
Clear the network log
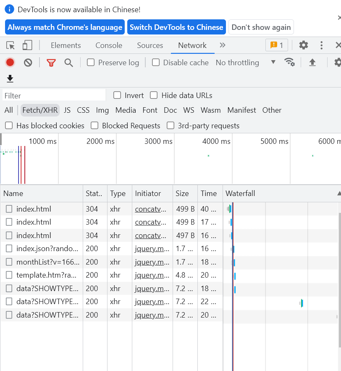(28, 62)
